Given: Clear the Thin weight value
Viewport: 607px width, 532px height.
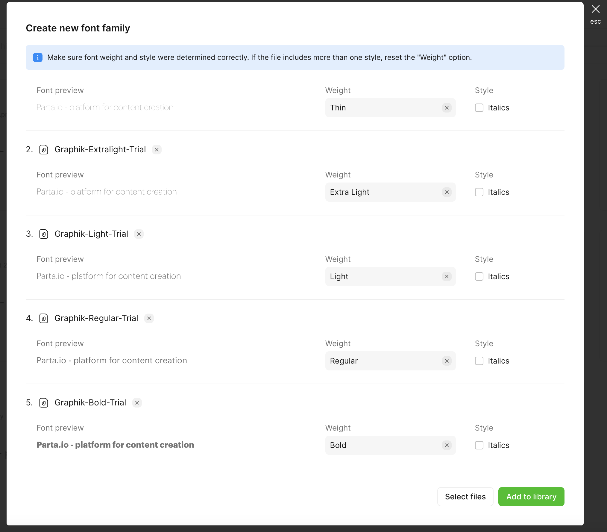Looking at the screenshot, I should (447, 108).
